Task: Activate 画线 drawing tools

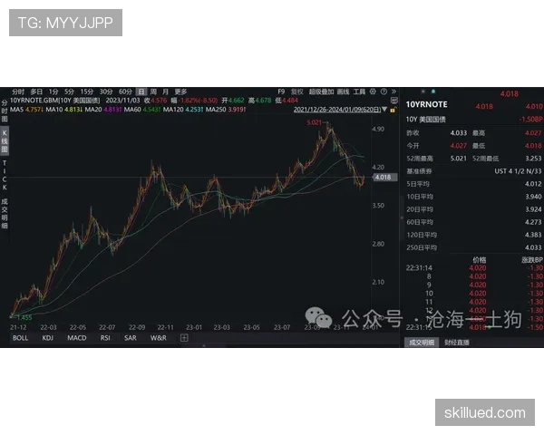Action: 343,92
